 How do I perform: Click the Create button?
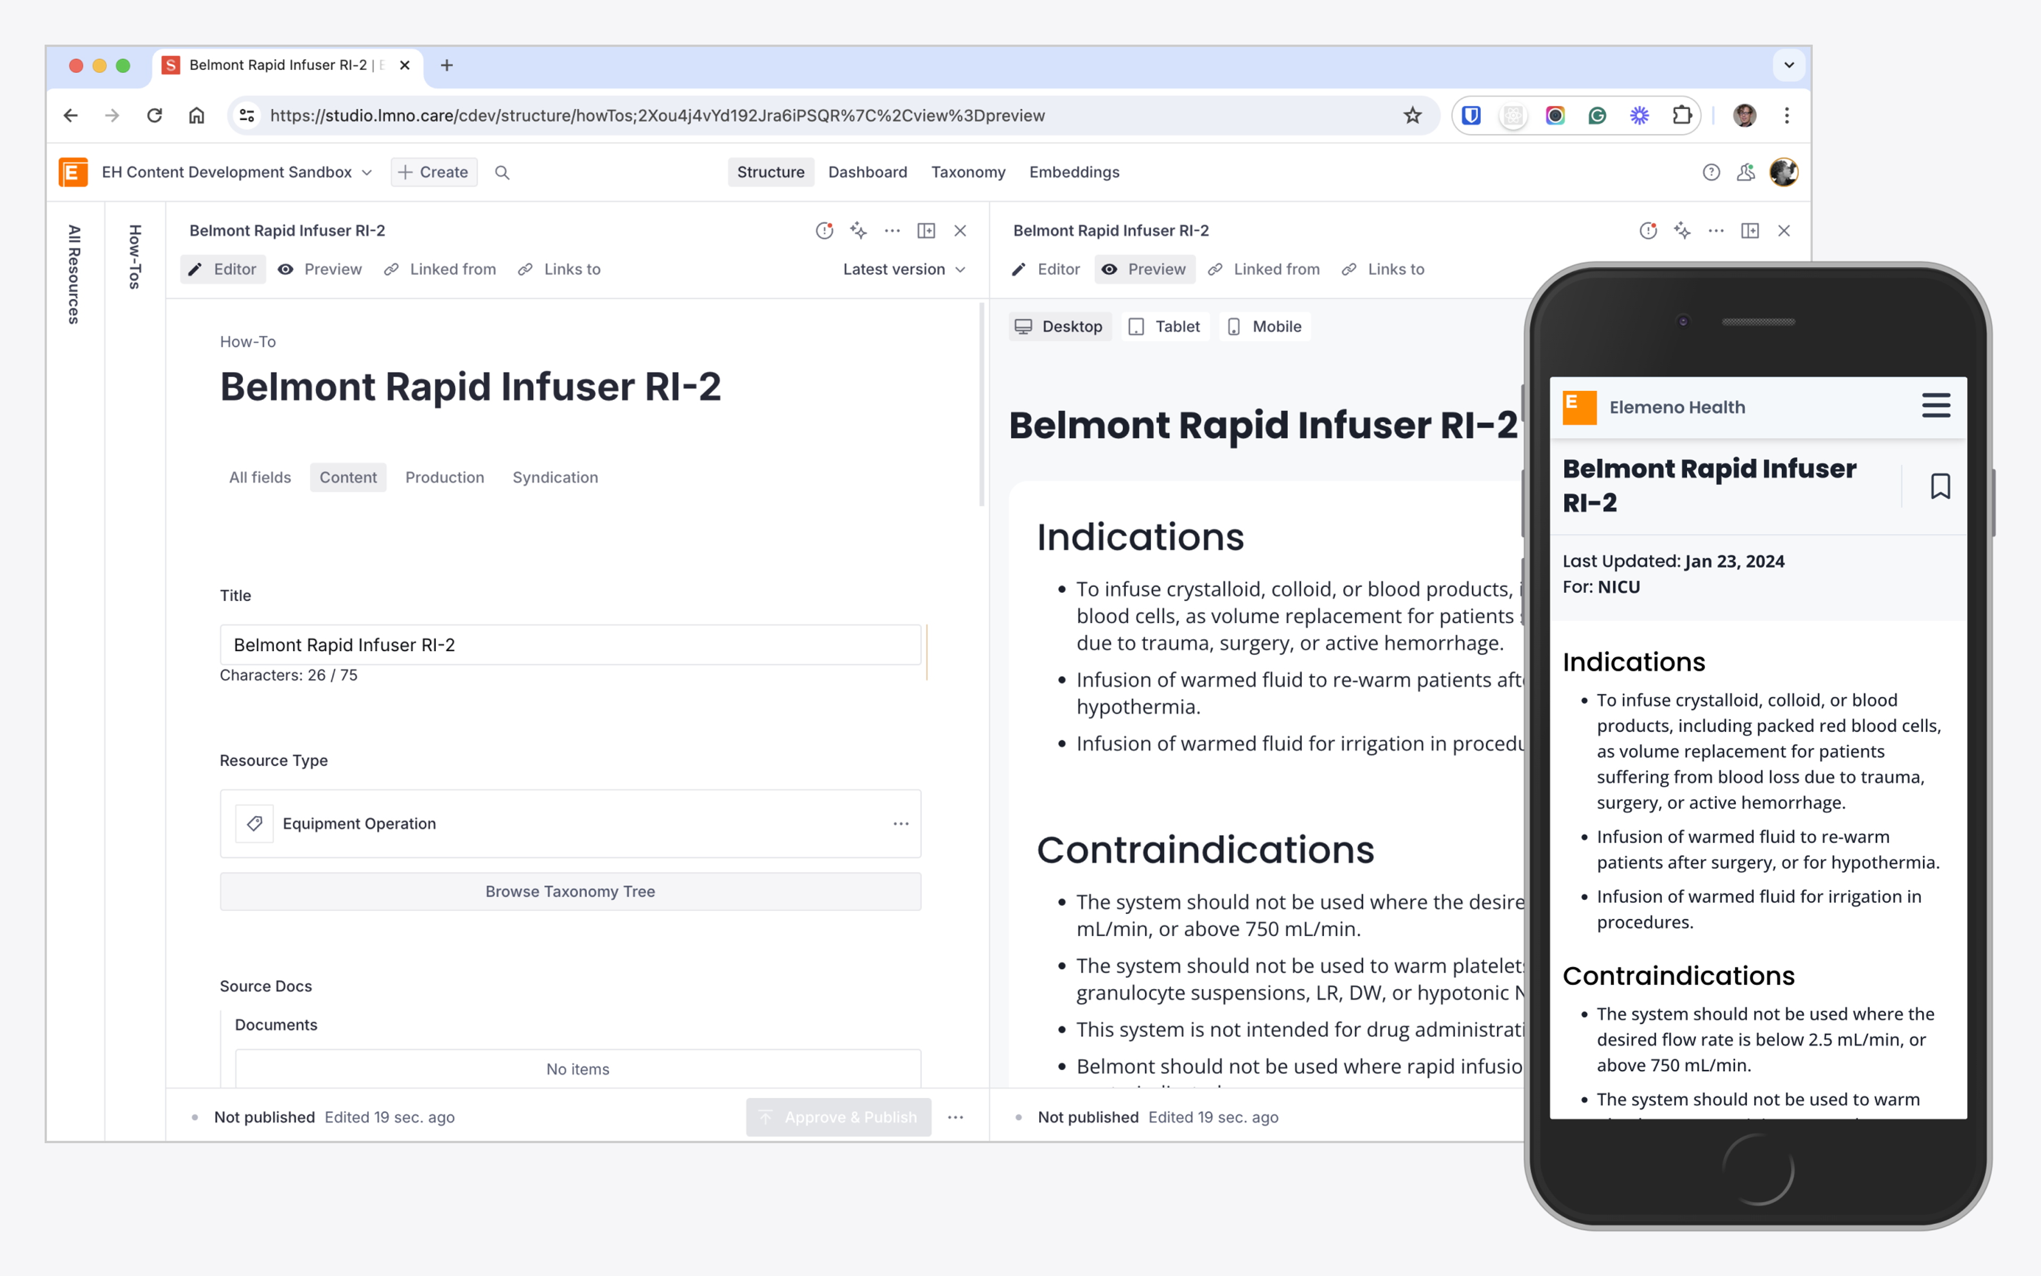pos(434,172)
